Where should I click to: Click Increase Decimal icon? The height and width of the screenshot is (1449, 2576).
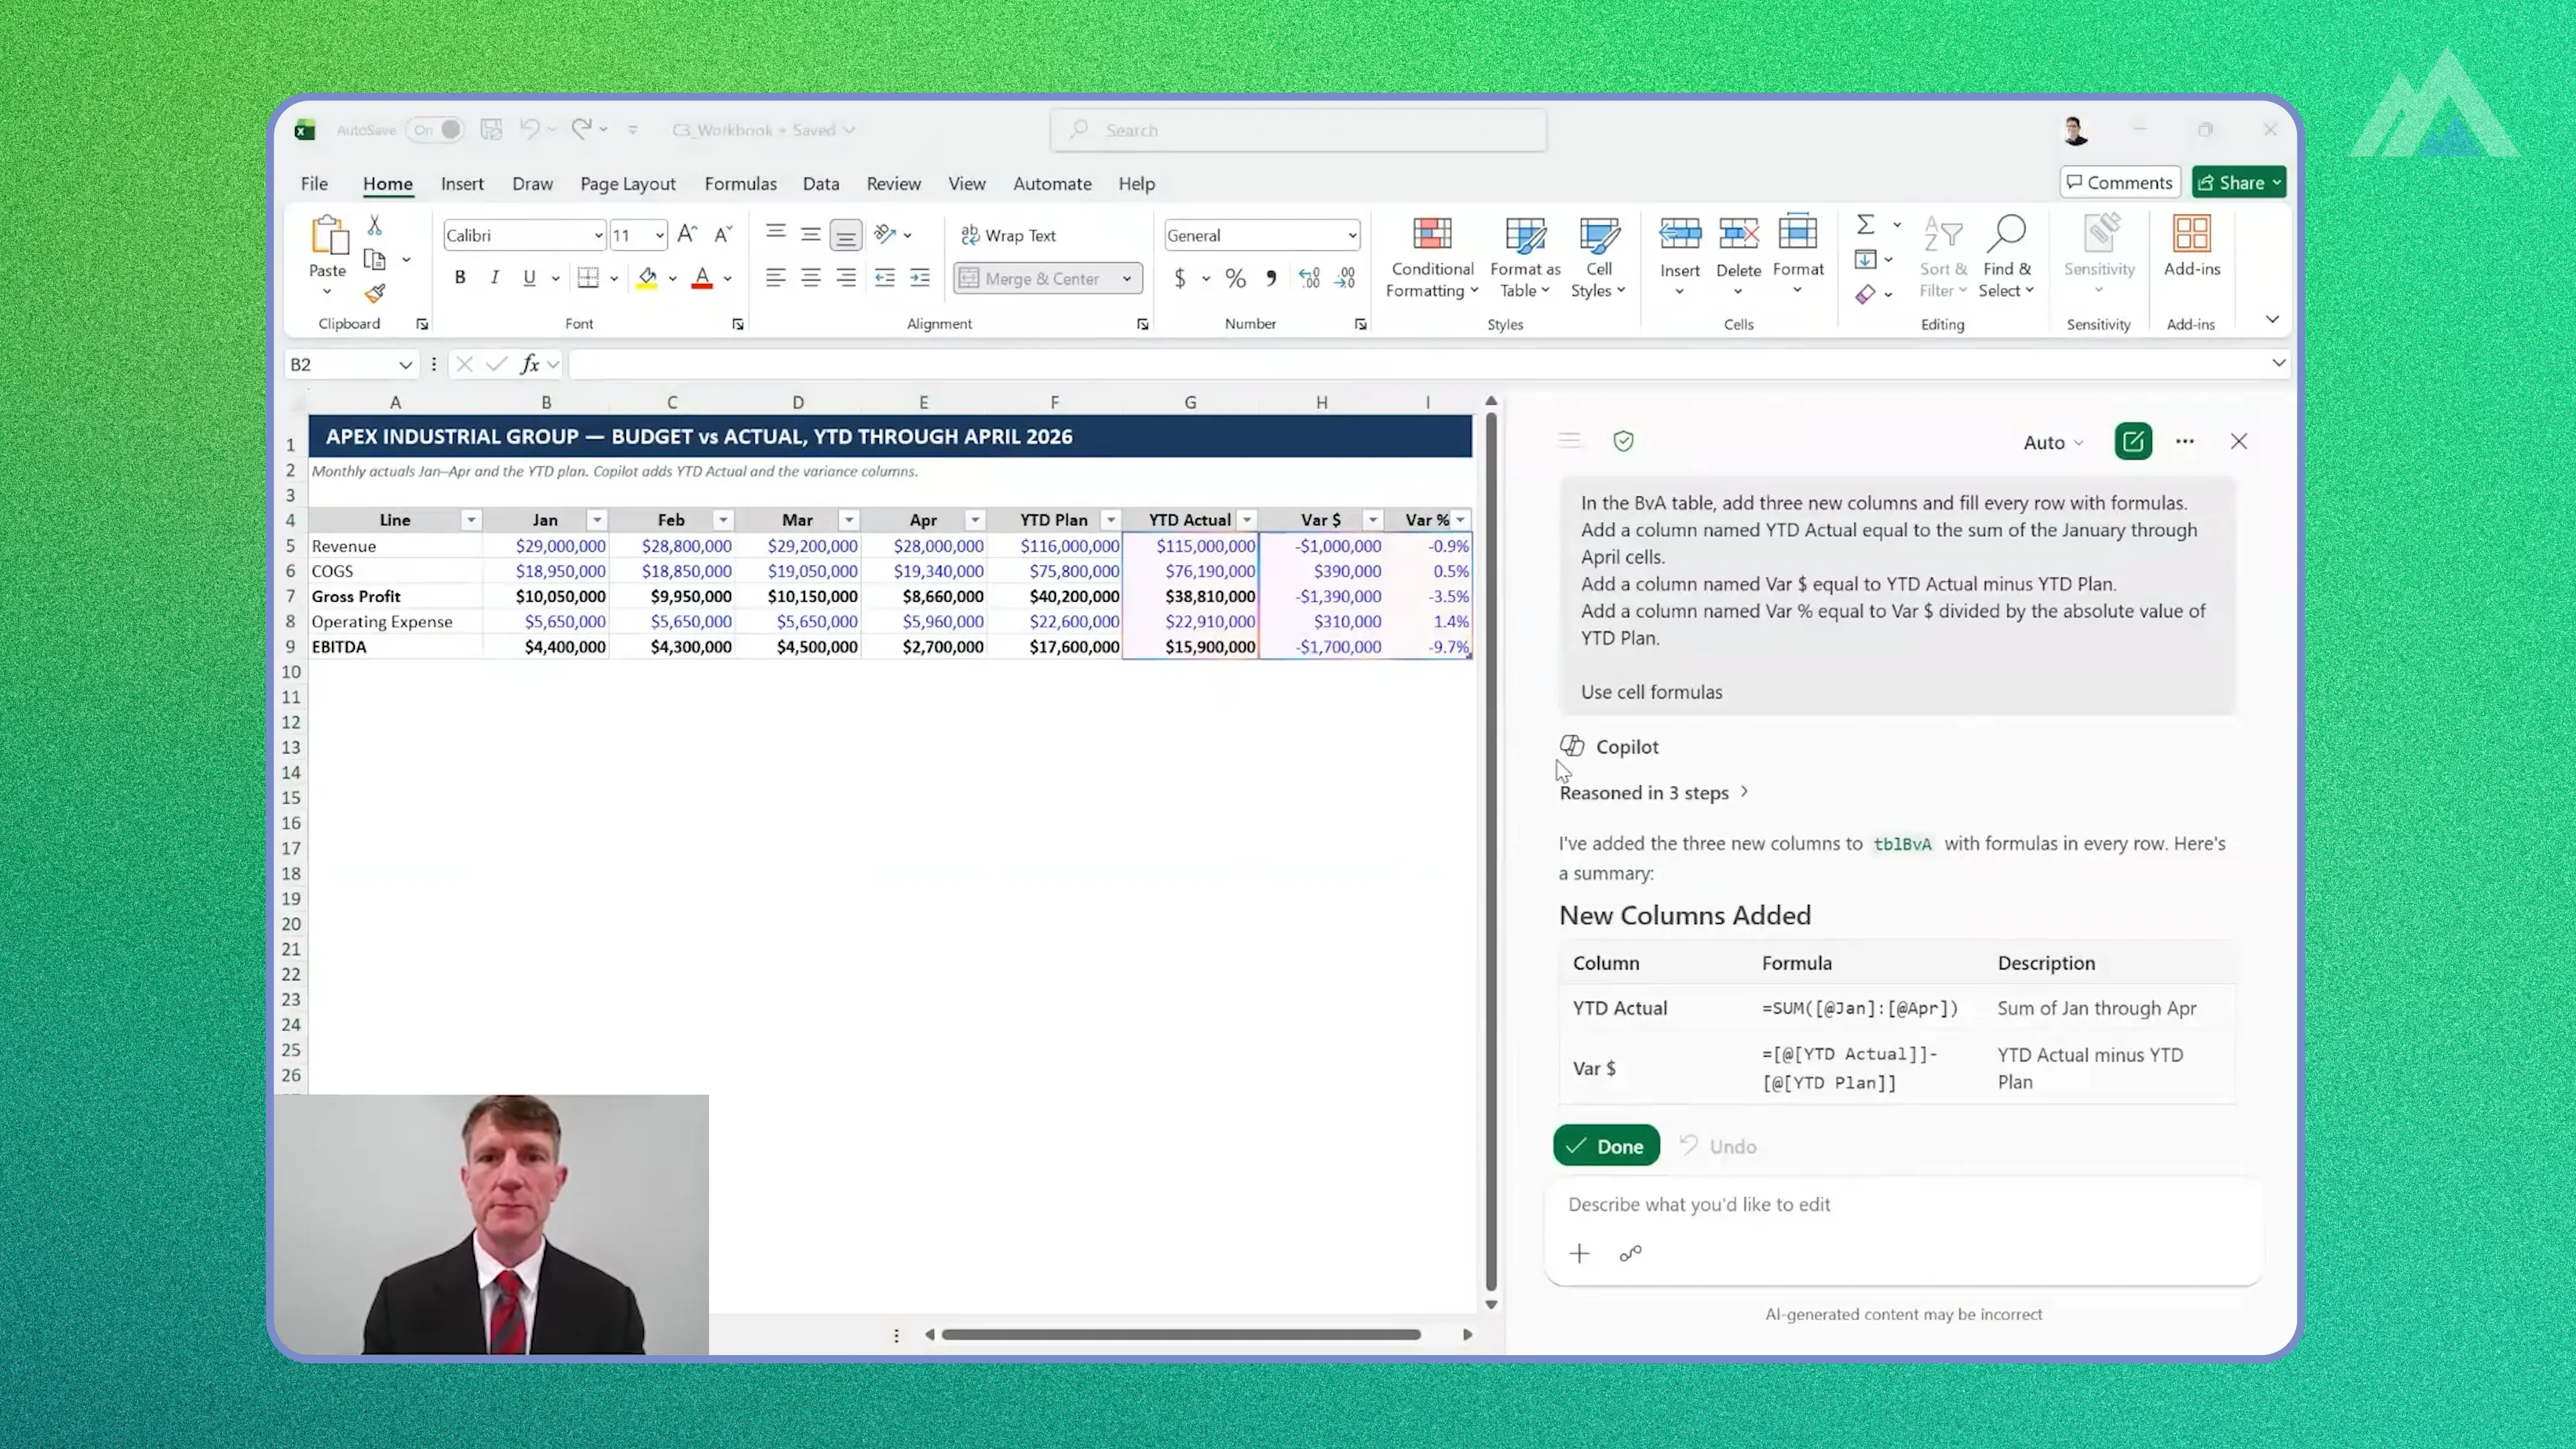[x=1309, y=278]
